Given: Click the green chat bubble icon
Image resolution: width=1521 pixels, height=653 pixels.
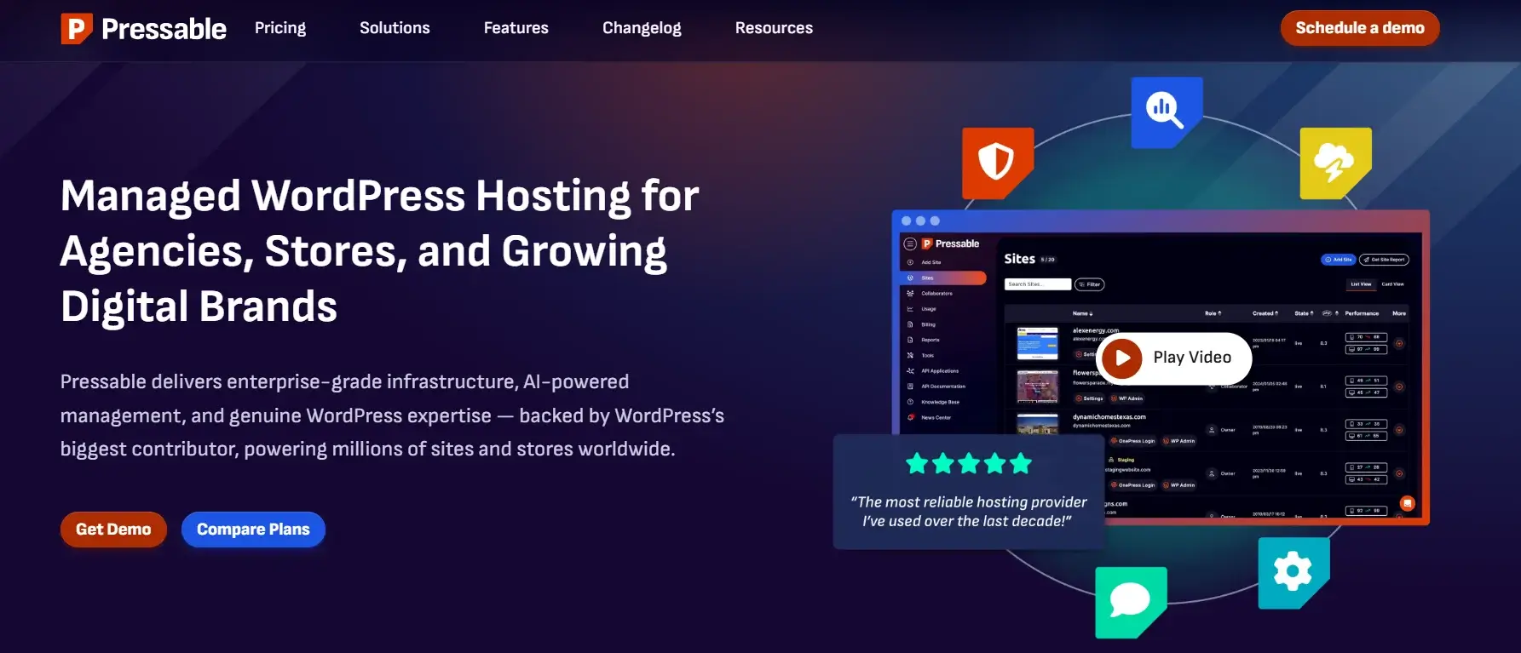Looking at the screenshot, I should click(x=1131, y=602).
